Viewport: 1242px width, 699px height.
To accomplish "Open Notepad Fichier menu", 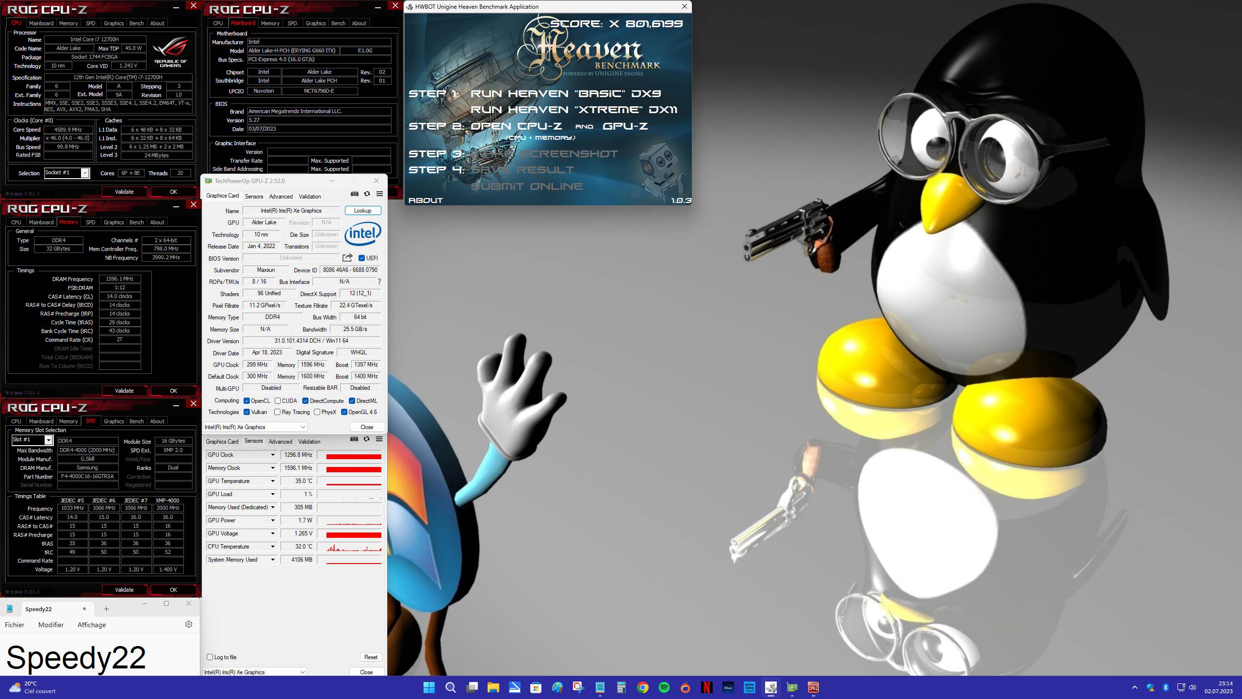I will click(15, 625).
